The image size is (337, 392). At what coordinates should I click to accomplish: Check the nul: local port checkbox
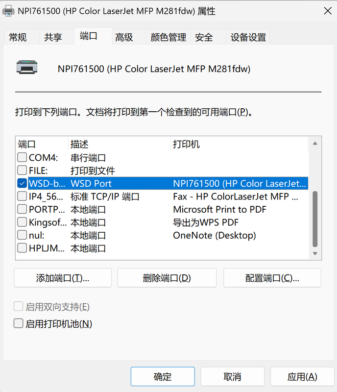(22, 235)
